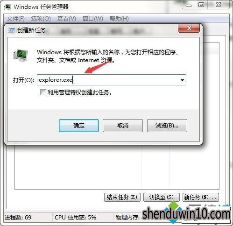233x226 pixels.
Task: Enable the administrative privileges checkbox
Action: pyautogui.click(x=43, y=92)
